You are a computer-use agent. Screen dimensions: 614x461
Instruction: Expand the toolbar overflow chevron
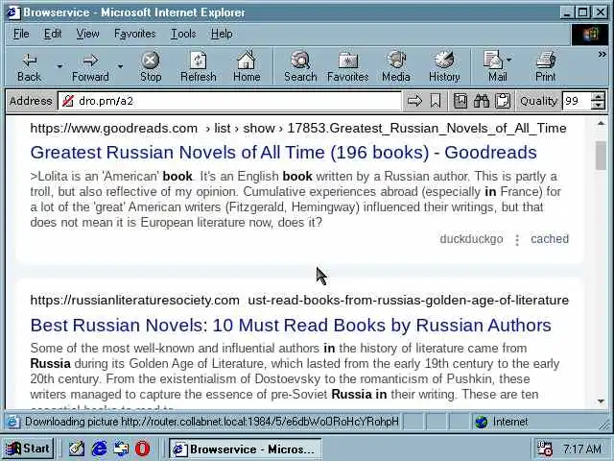[602, 55]
